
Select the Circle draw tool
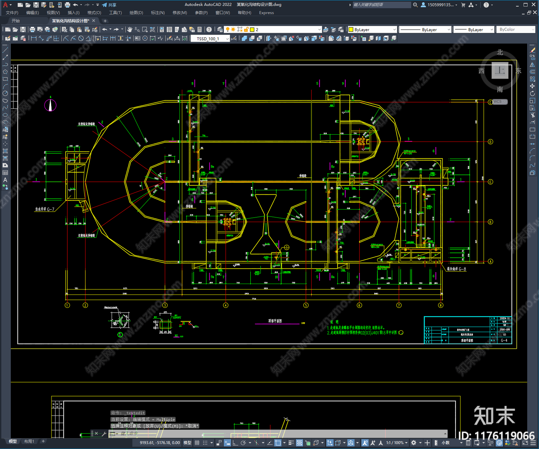click(x=5, y=93)
